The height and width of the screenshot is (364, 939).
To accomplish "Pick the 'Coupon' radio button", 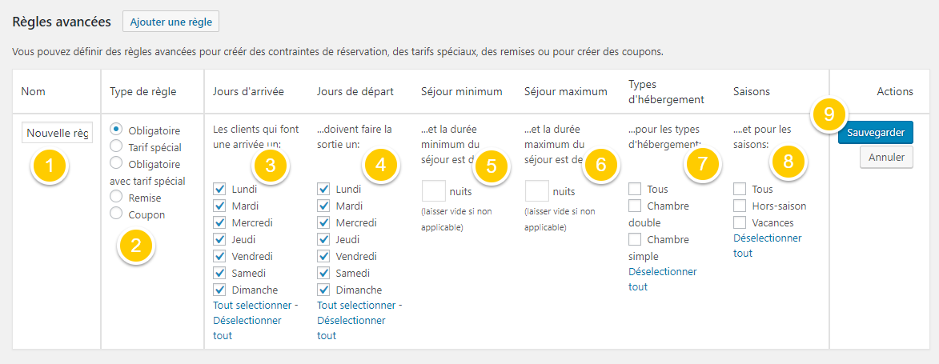I will [116, 214].
